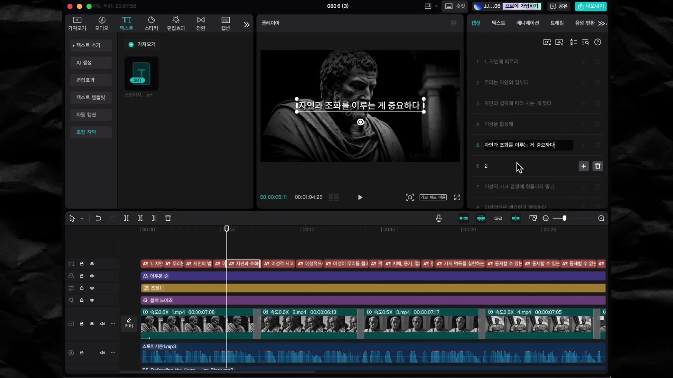Click the delete-left trim tool
This screenshot has height=378, width=673.
point(140,218)
